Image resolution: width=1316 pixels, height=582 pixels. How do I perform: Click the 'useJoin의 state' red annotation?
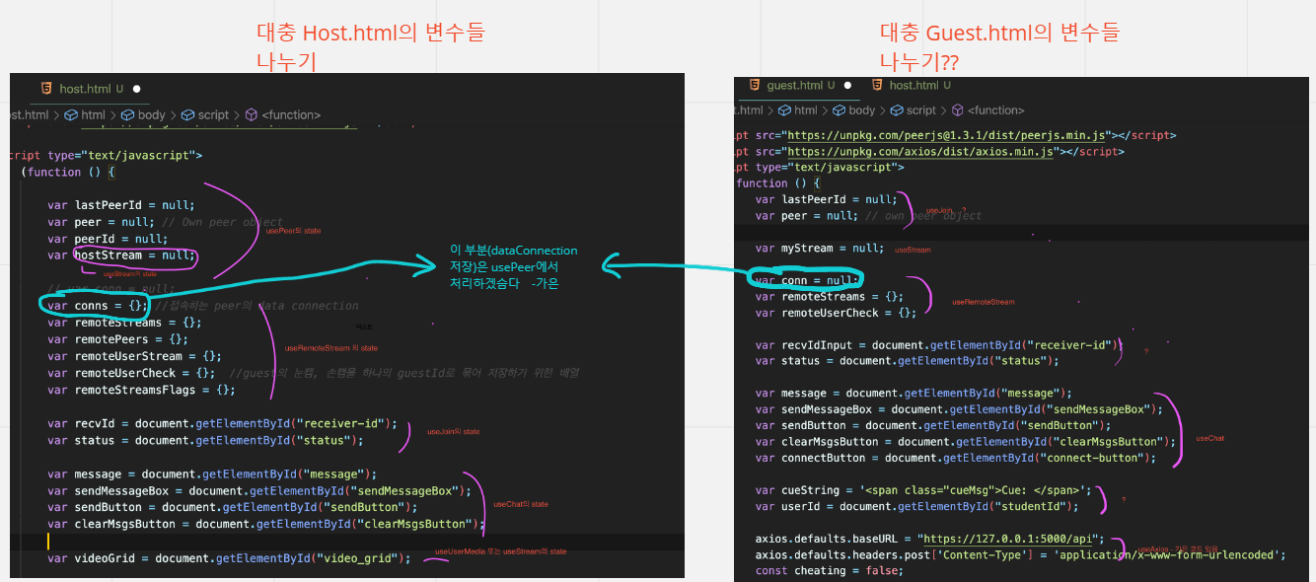(453, 432)
